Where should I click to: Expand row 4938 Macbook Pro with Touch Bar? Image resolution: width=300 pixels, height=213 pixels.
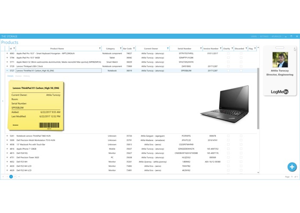[x=7, y=144]
